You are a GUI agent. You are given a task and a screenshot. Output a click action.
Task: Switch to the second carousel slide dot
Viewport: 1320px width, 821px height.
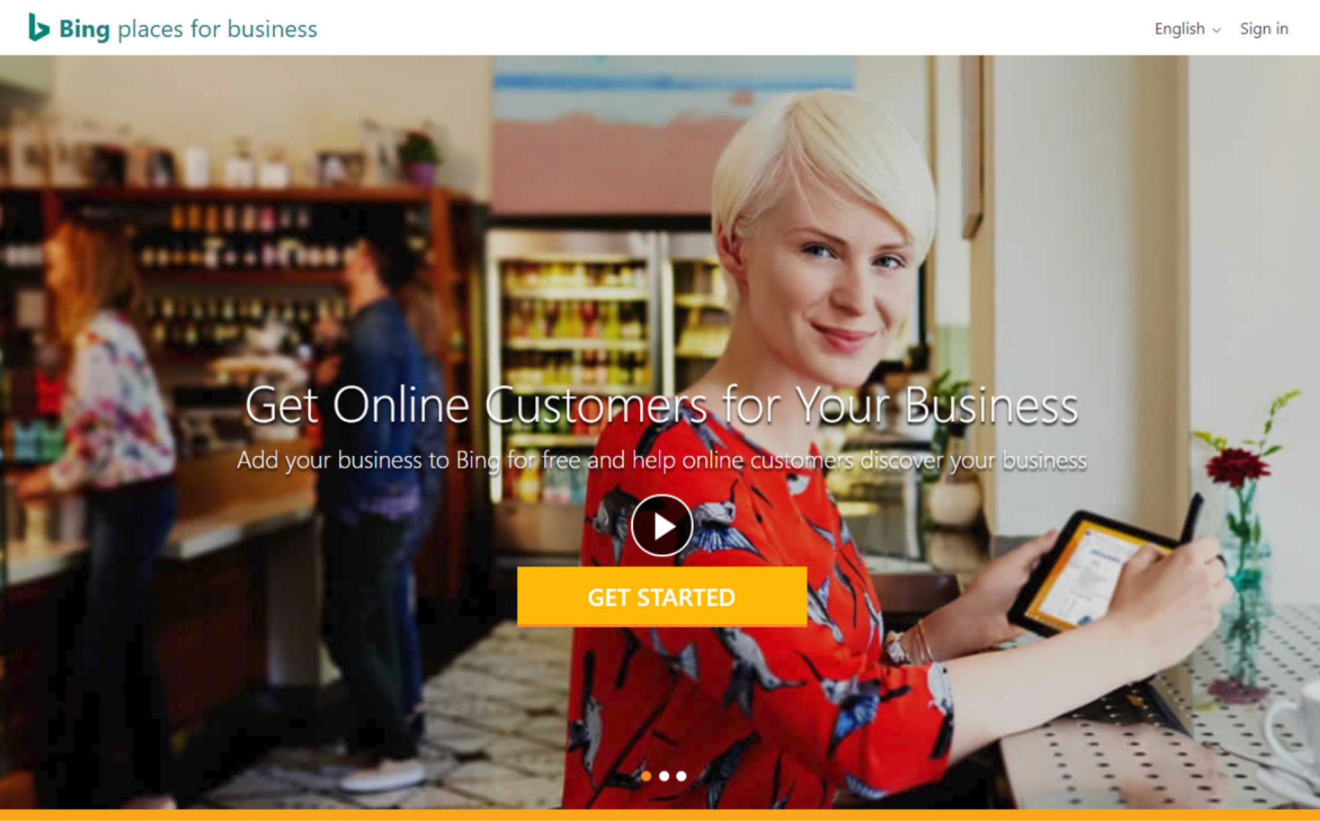tap(664, 776)
